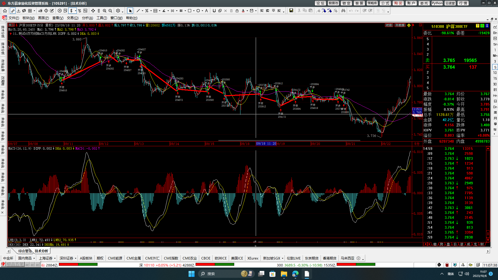Click the Python button
Viewport: 498px width, 280px height.
[x=437, y=3]
